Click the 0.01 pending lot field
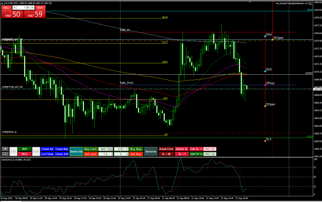The width and height of the screenshot is (322, 202). 121,149
